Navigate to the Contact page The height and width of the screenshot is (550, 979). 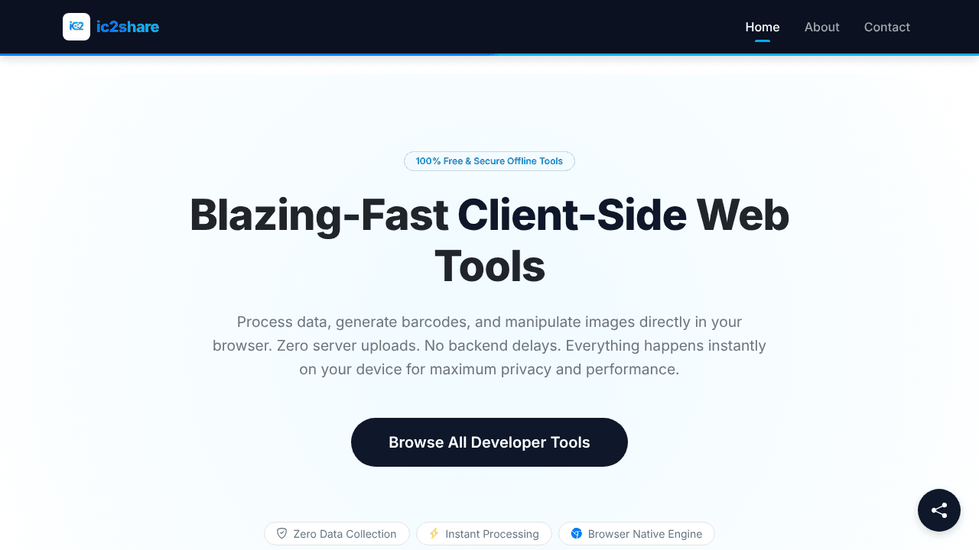887,27
